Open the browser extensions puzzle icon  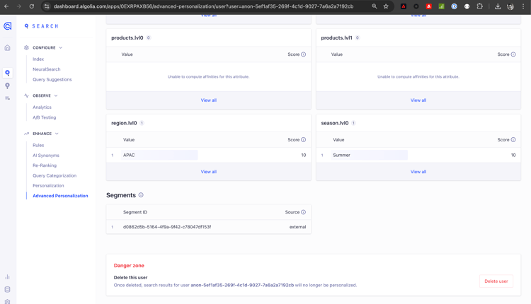click(x=479, y=6)
